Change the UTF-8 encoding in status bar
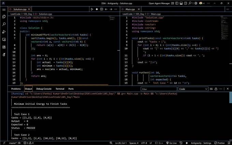 144,143
